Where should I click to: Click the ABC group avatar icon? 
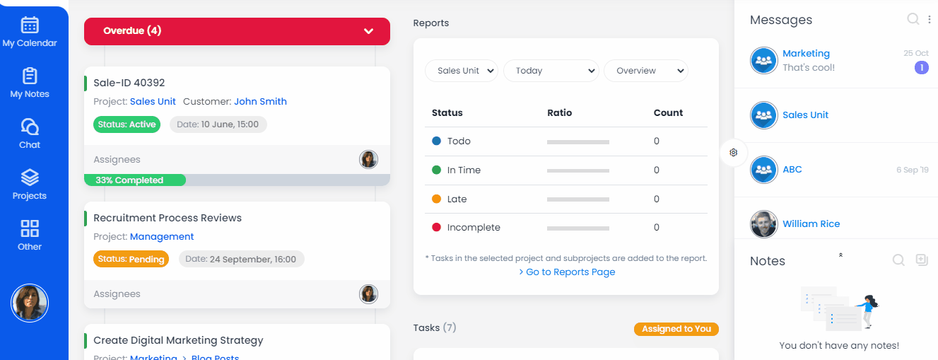[763, 170]
